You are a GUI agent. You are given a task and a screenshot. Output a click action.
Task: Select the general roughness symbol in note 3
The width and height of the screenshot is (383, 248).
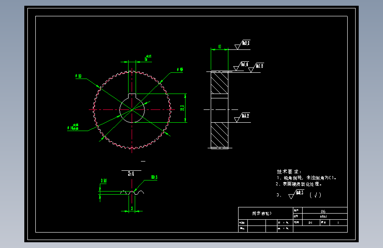point(296,194)
